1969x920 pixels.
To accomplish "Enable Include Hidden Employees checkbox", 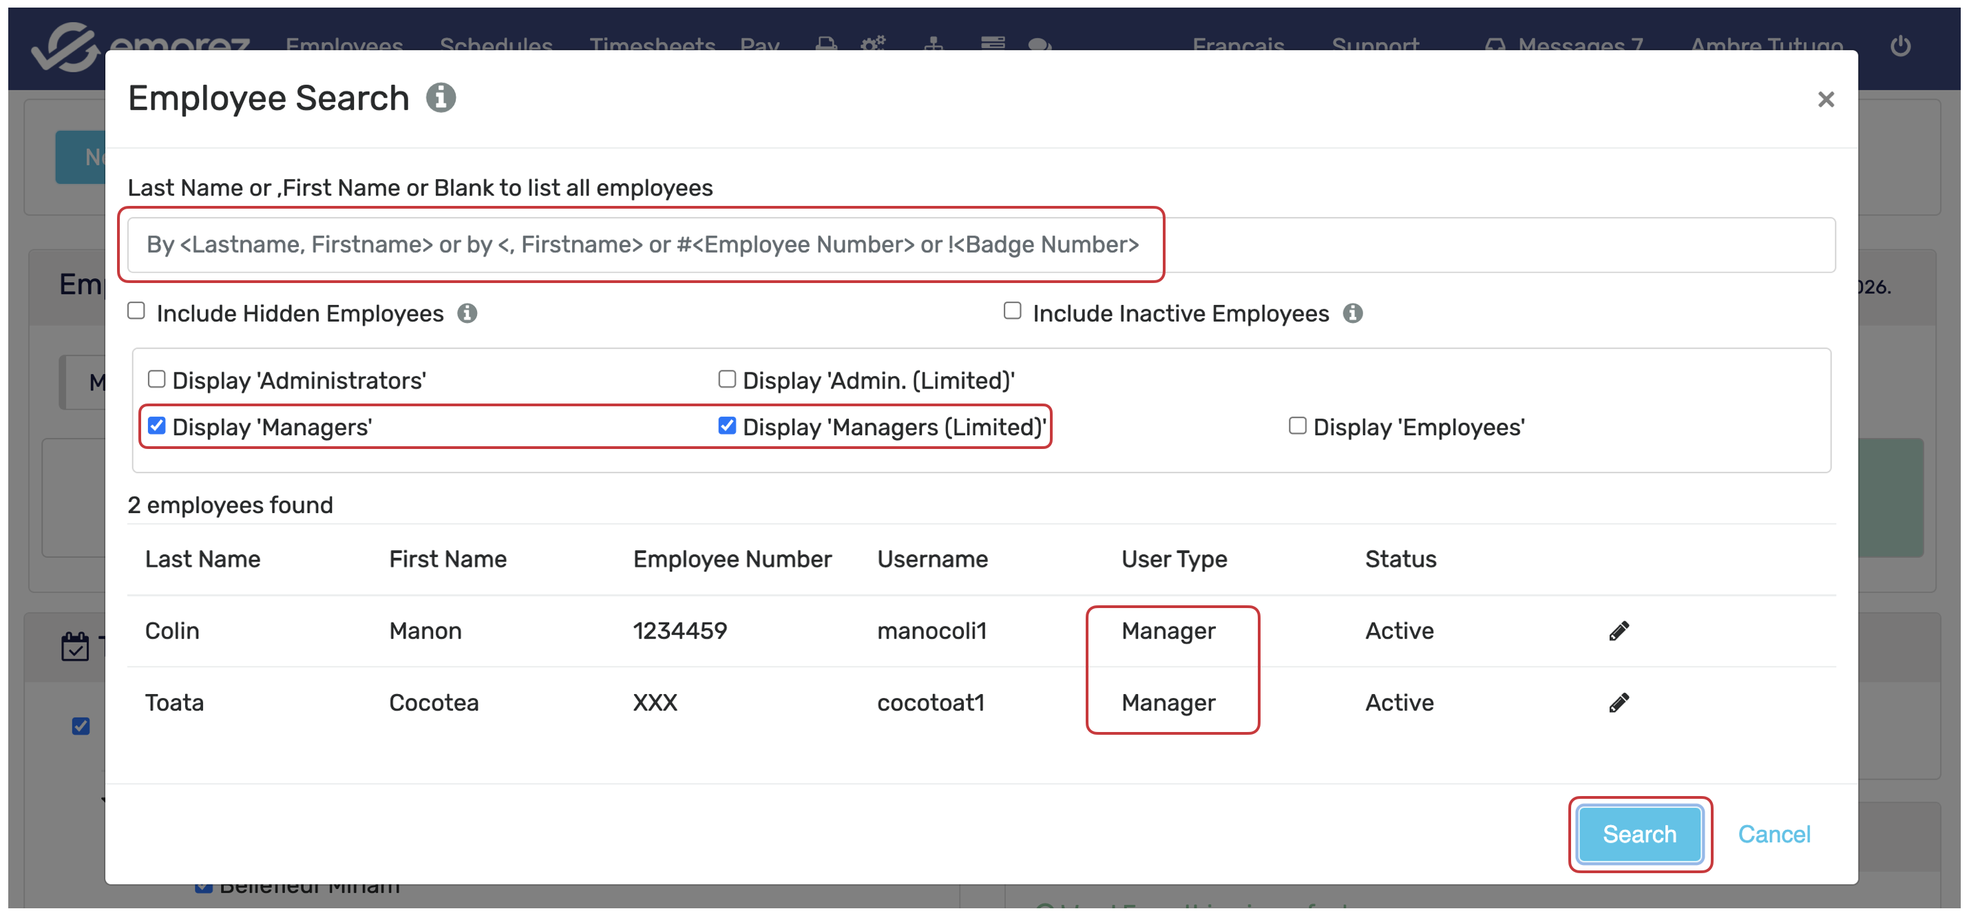I will (136, 311).
